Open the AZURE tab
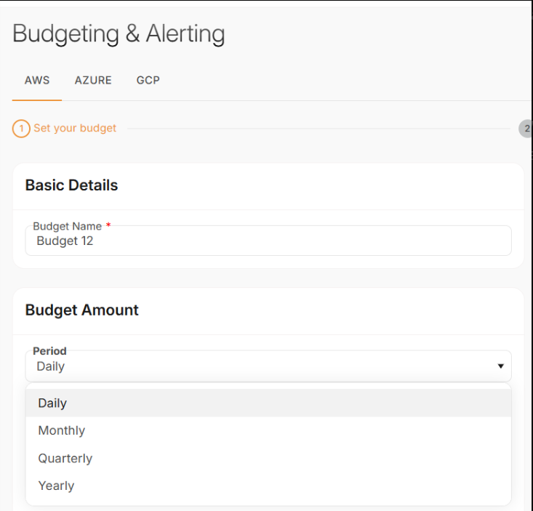Screen dimensions: 533x511 pos(93,80)
